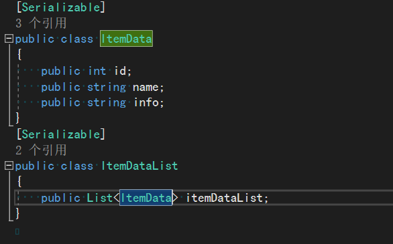
Task: Open the '2 个引用' references CodeLens
Action: 41,150
